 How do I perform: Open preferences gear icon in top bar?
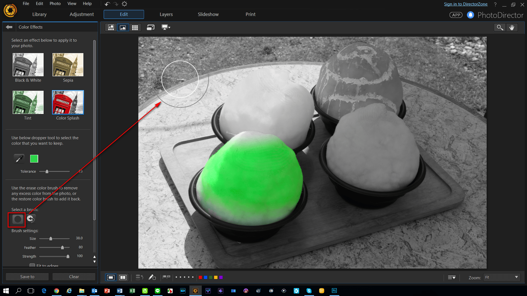(124, 4)
